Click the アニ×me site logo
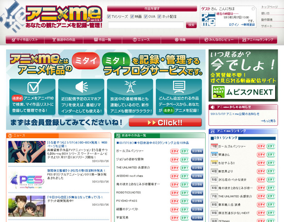This screenshot has width=284, height=222. tap(64, 17)
